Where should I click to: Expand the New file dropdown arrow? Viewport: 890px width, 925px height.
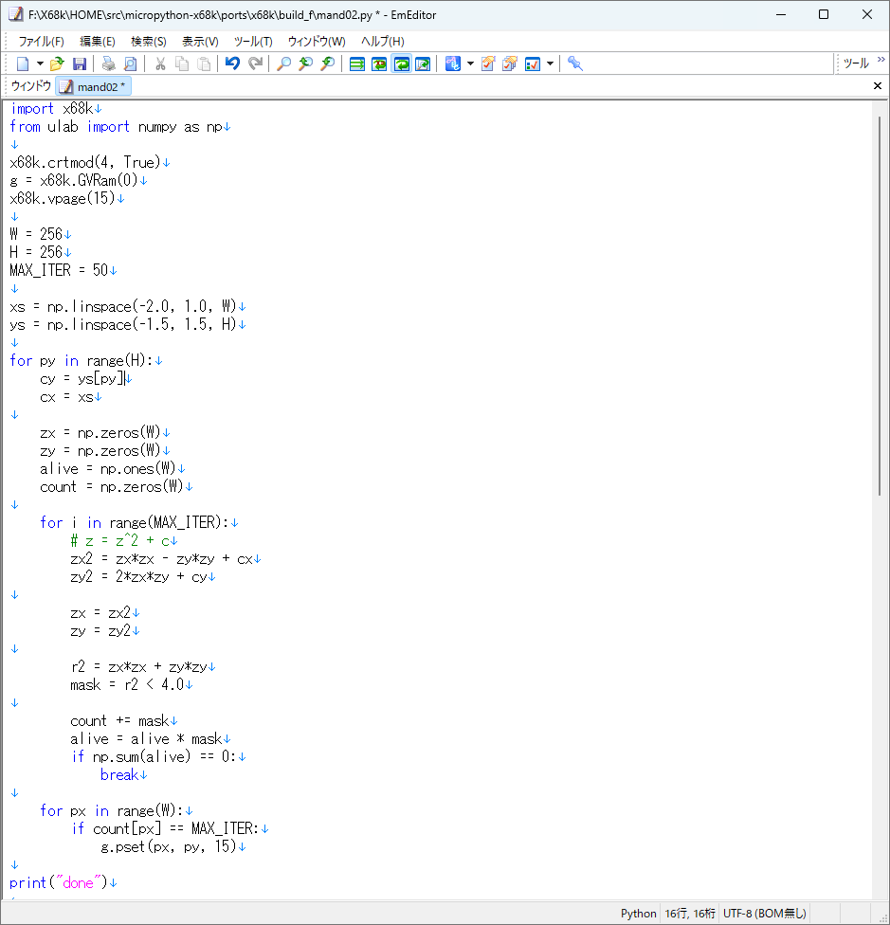(x=40, y=63)
